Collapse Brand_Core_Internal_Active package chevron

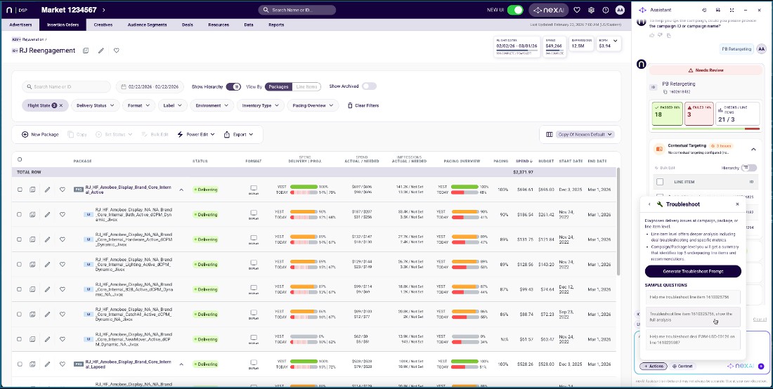tap(181, 190)
